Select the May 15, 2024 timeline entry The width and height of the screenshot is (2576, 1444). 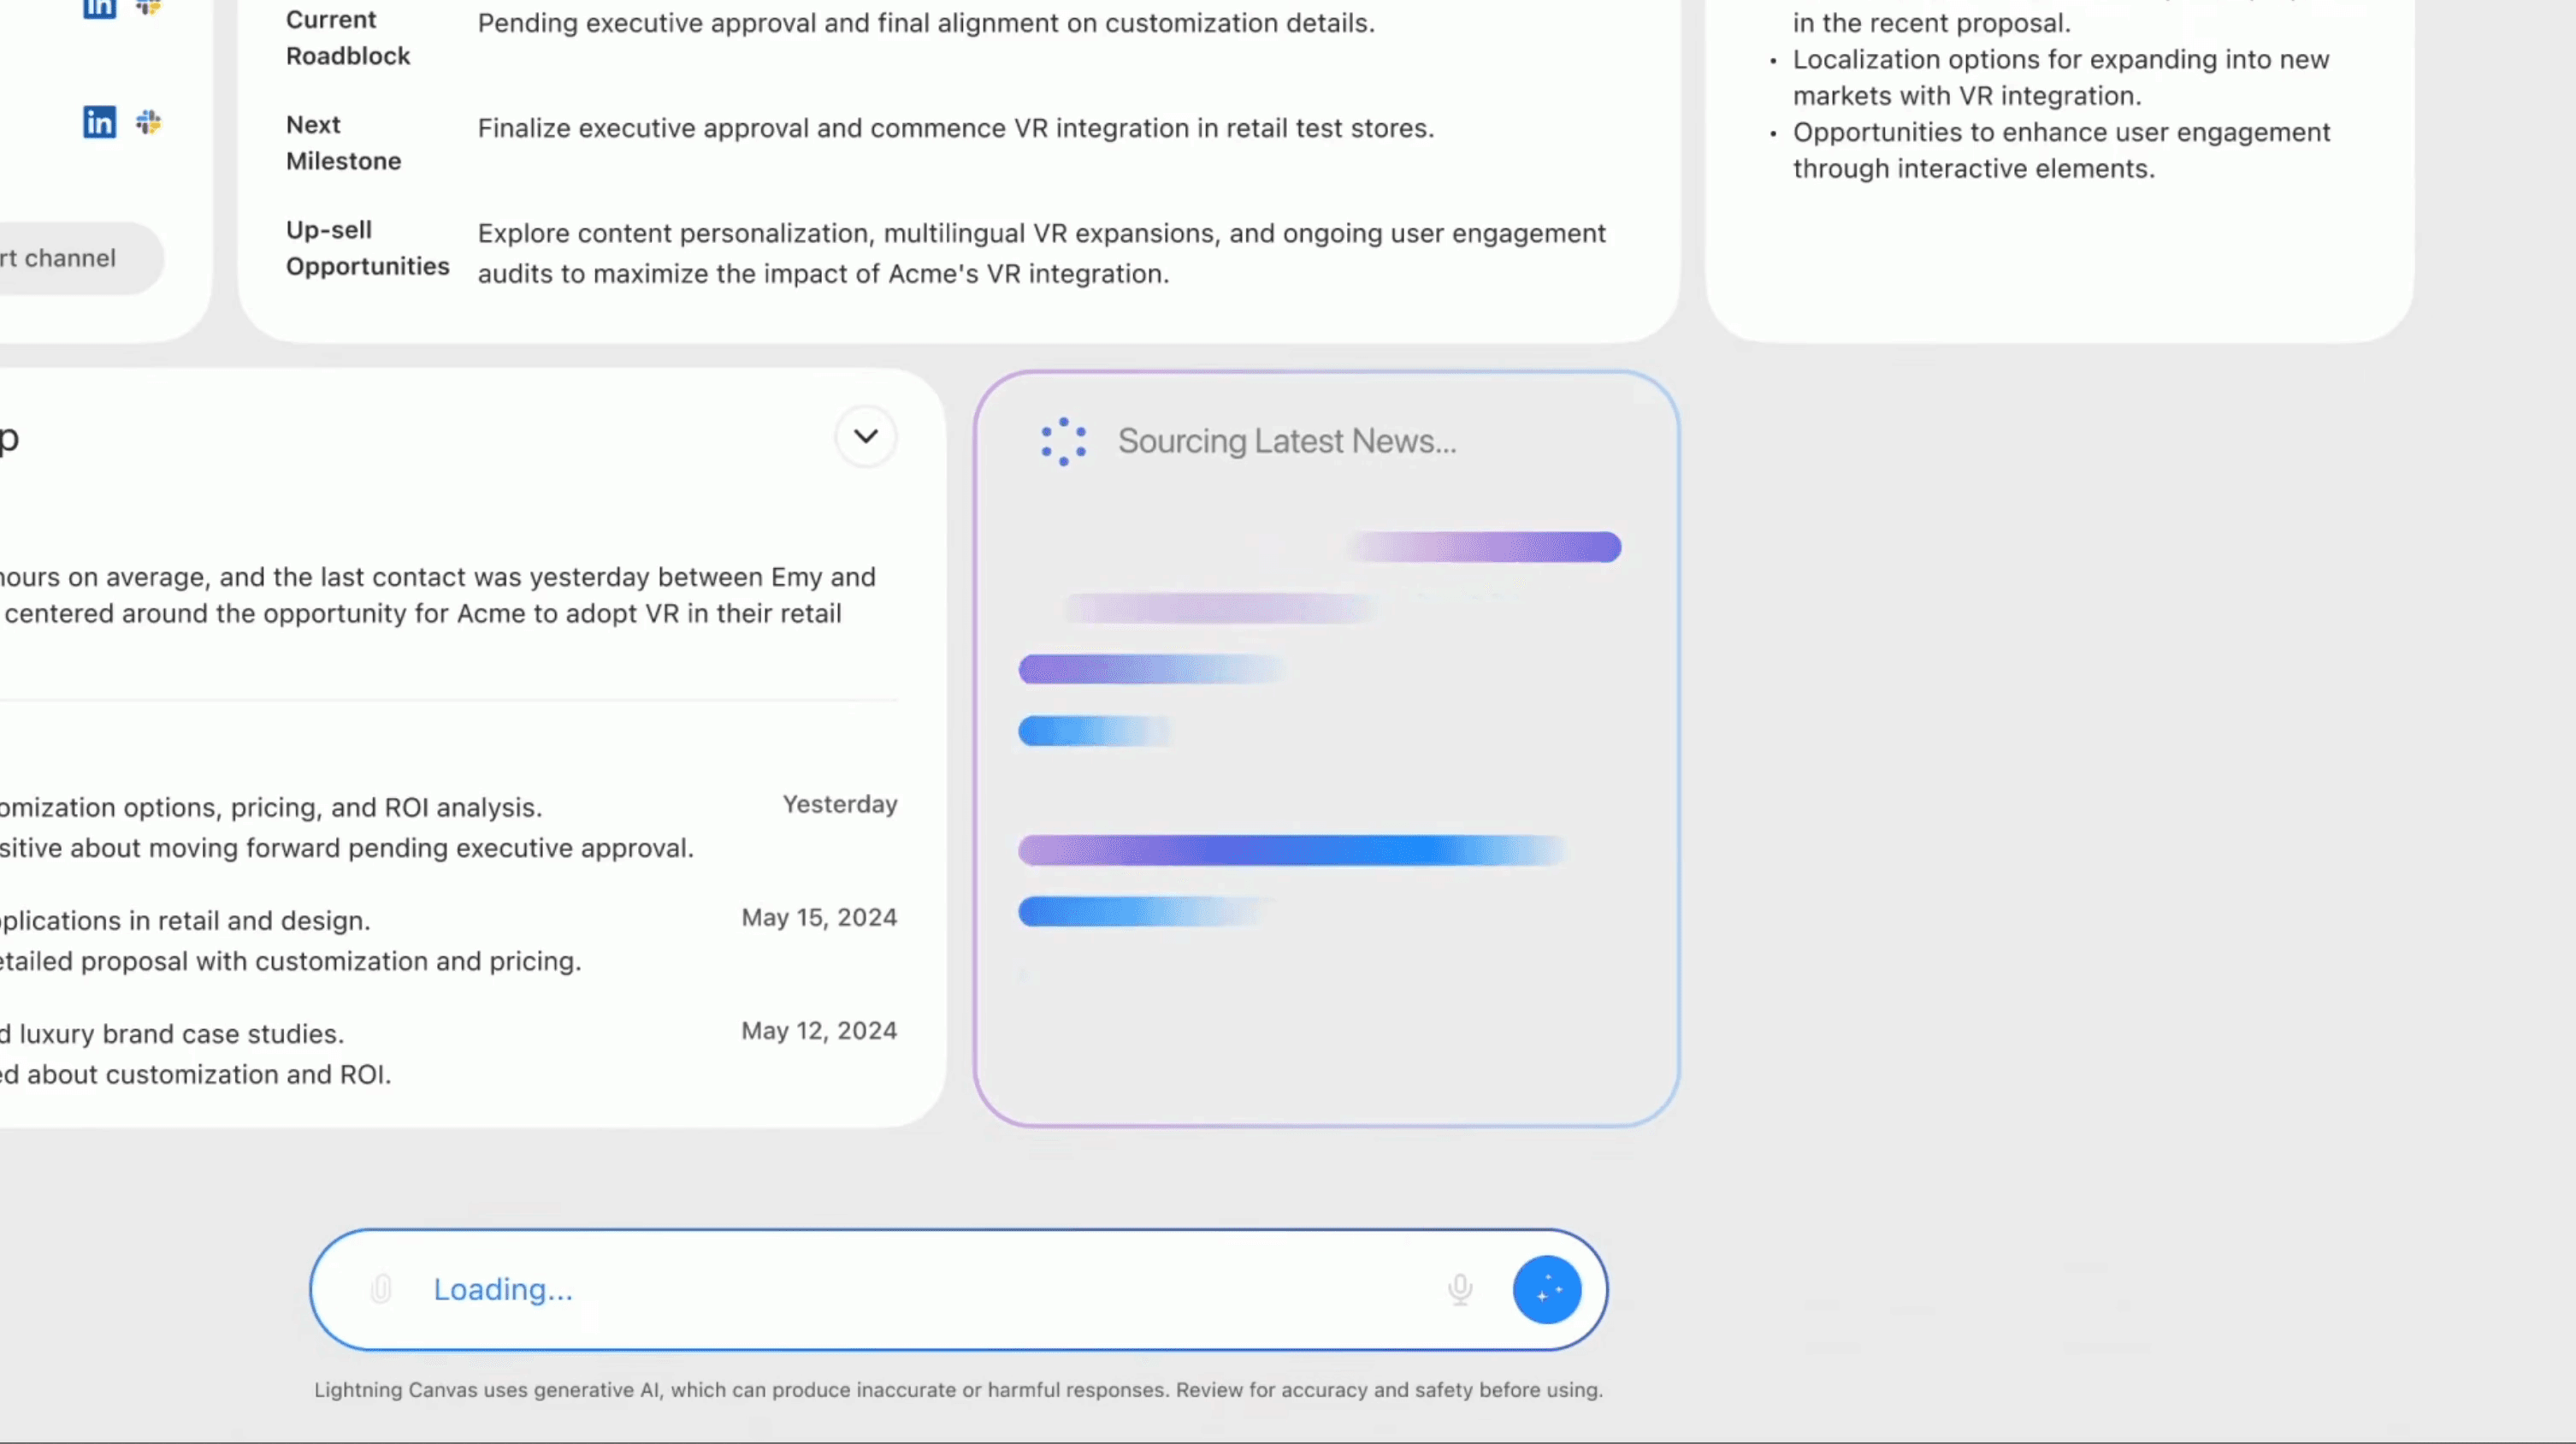pyautogui.click(x=818, y=917)
